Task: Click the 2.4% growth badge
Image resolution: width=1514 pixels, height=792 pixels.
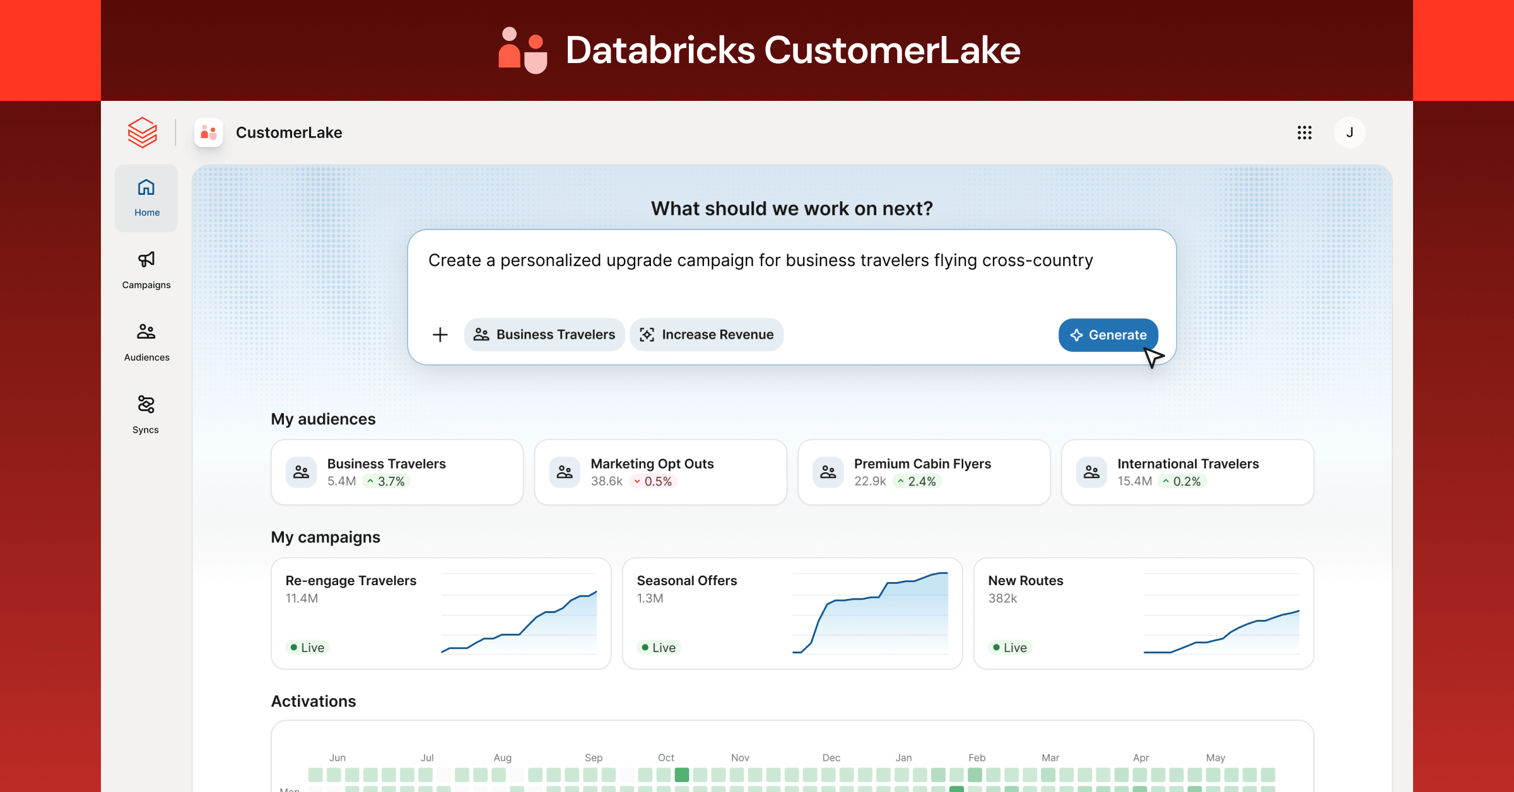Action: [x=917, y=482]
